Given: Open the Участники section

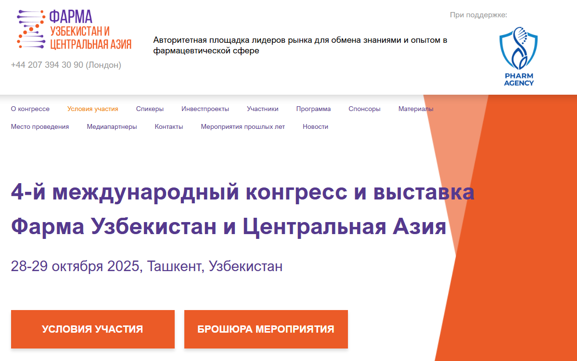Looking at the screenshot, I should pyautogui.click(x=263, y=109).
